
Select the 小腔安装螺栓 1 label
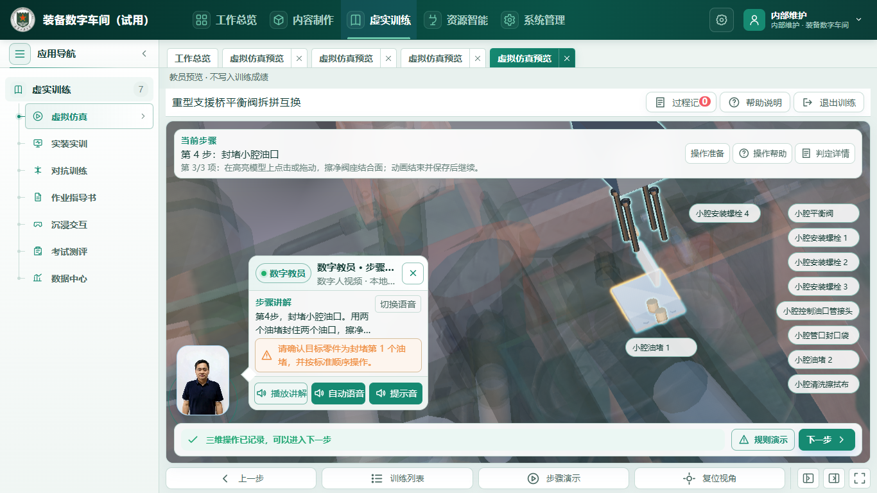(x=824, y=238)
